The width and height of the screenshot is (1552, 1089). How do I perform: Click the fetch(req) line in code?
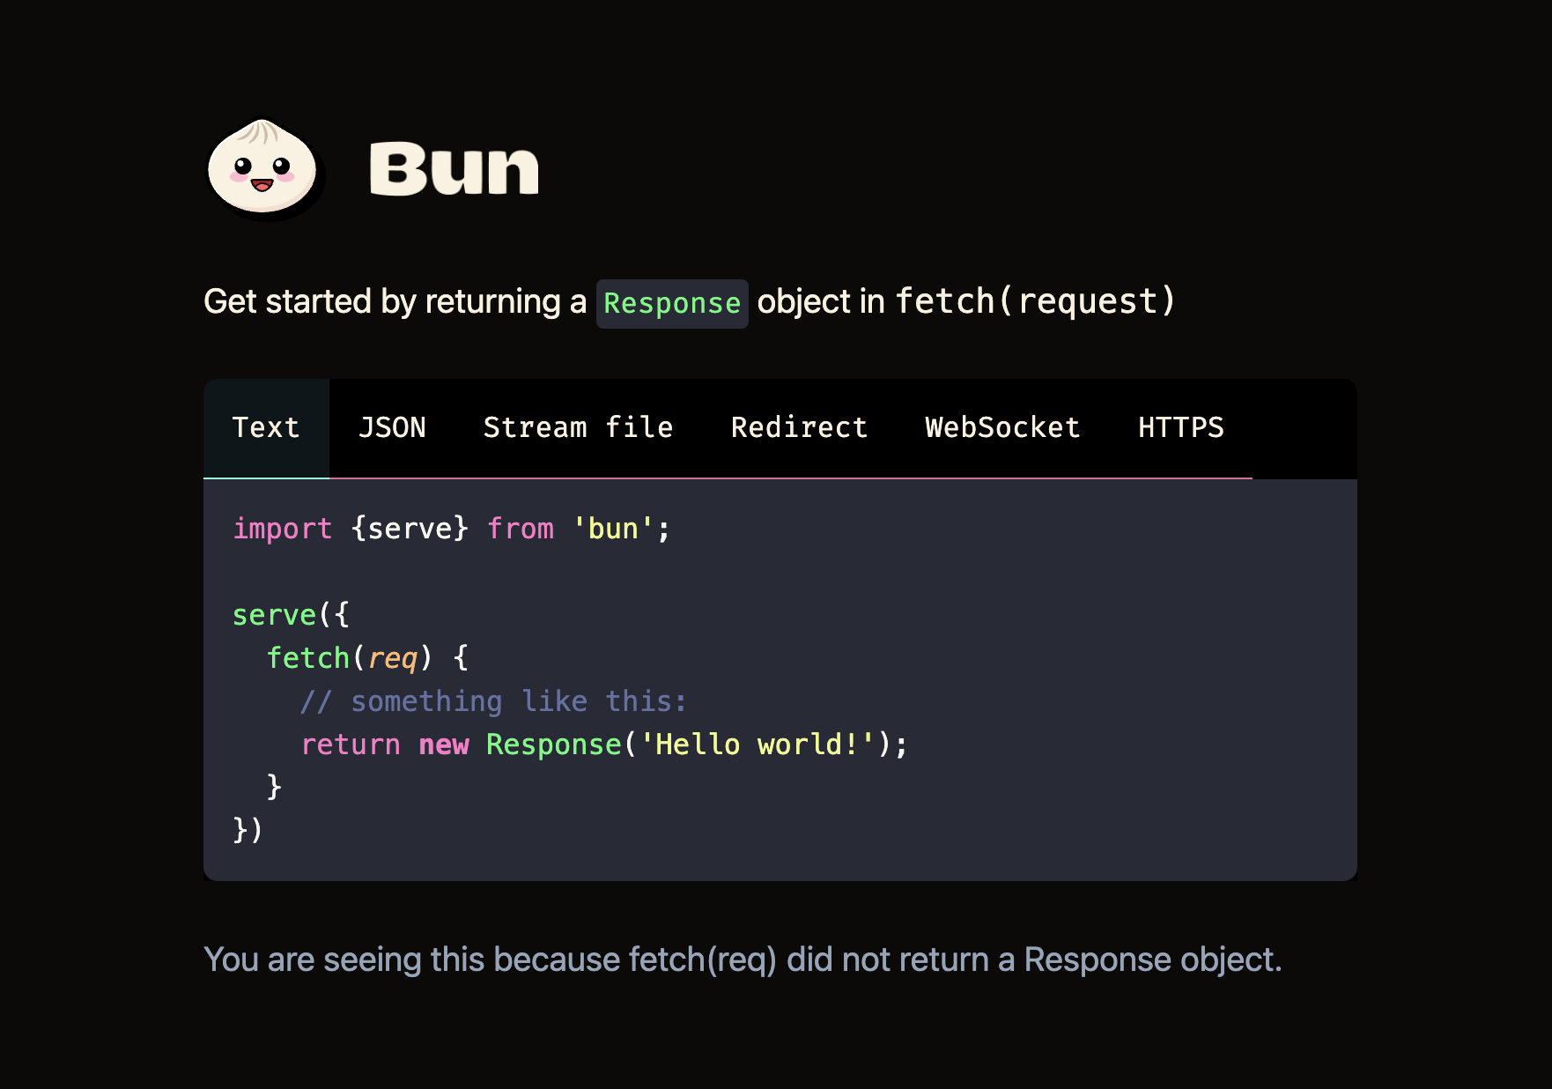(x=366, y=657)
